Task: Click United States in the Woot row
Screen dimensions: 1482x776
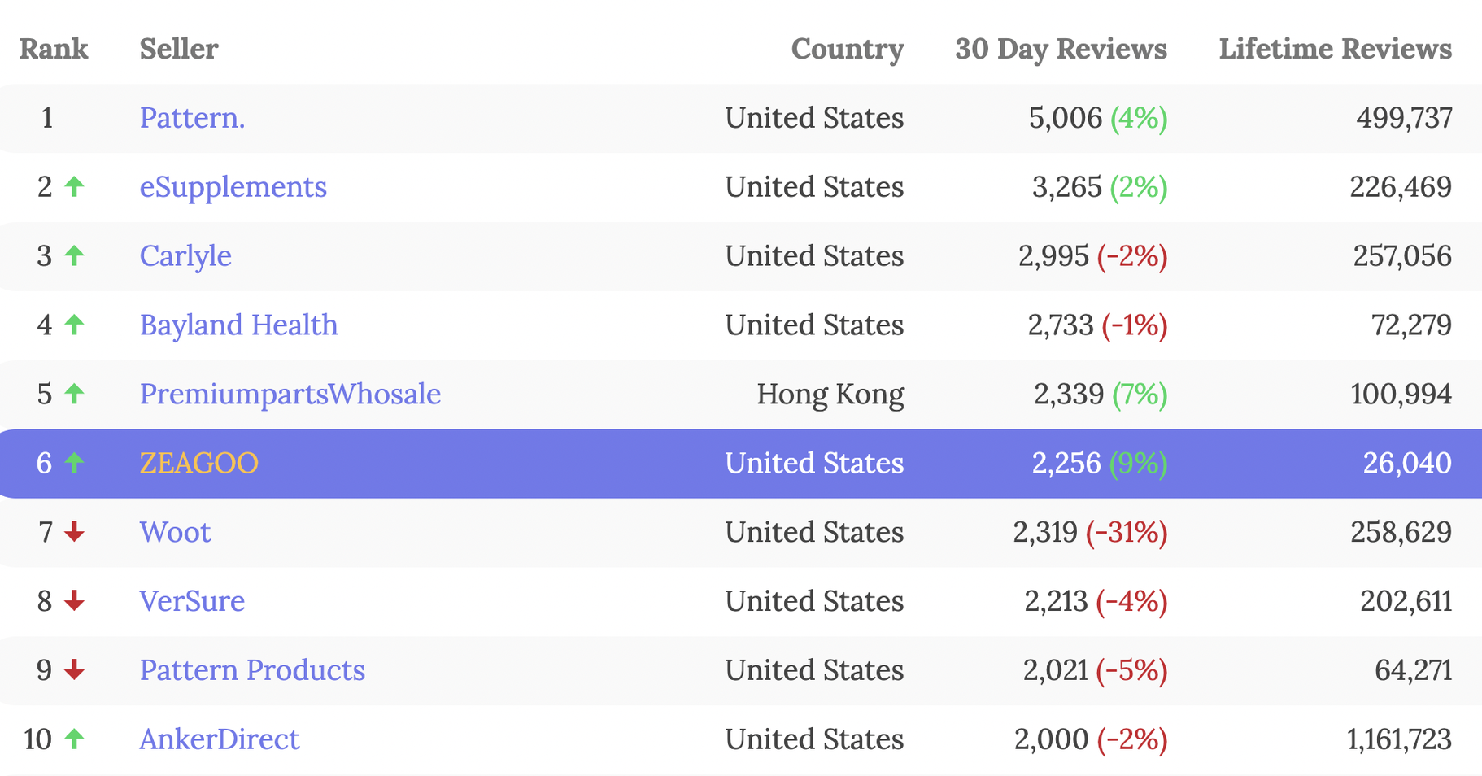Action: [814, 532]
